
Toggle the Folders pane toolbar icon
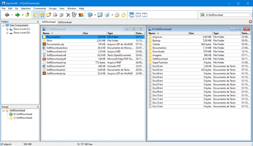pyautogui.click(x=35, y=15)
